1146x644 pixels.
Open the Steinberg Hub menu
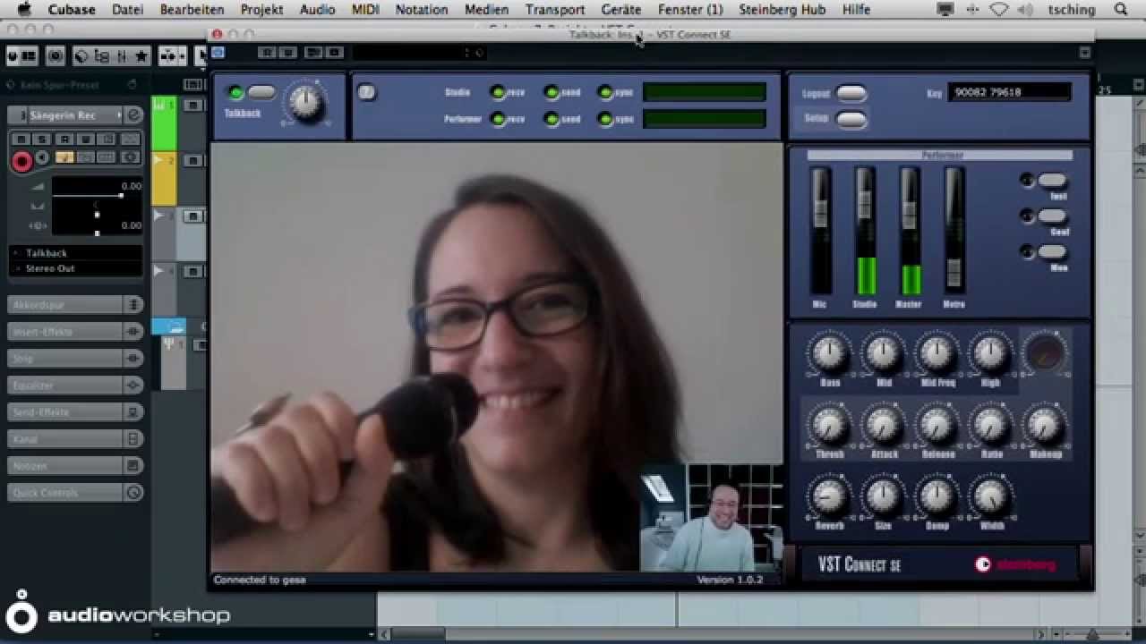pos(783,10)
